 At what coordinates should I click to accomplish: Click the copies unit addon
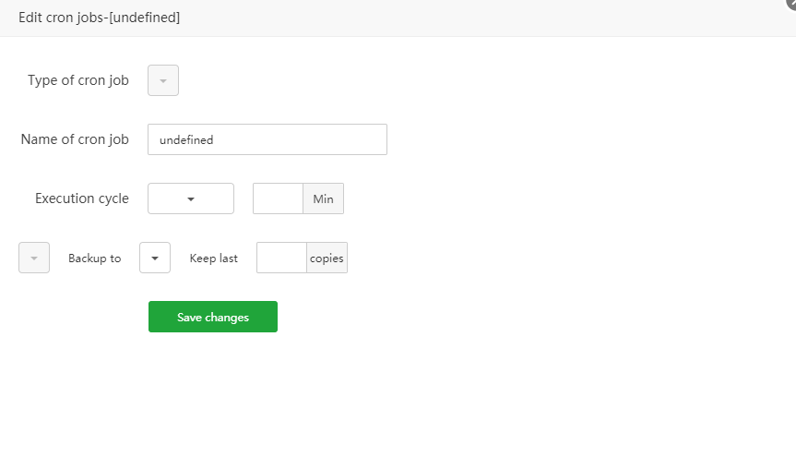pyautogui.click(x=327, y=259)
